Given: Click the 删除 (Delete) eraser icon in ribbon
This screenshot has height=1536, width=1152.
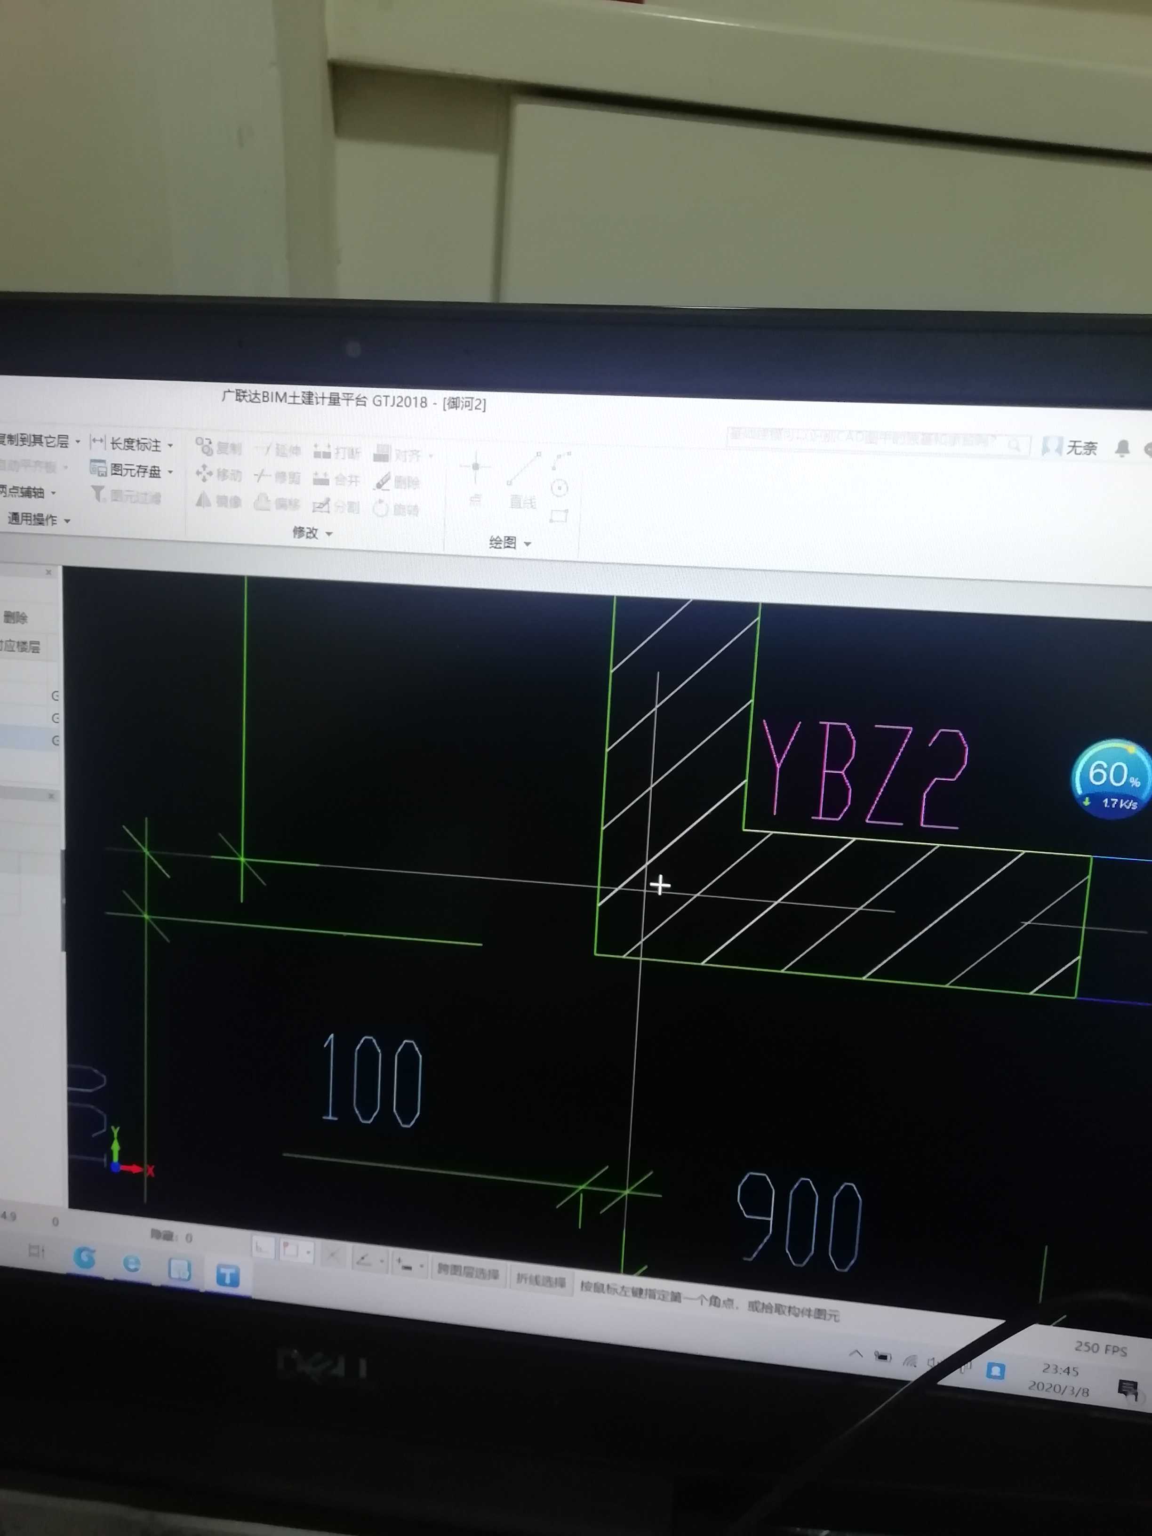Looking at the screenshot, I should coord(383,481).
